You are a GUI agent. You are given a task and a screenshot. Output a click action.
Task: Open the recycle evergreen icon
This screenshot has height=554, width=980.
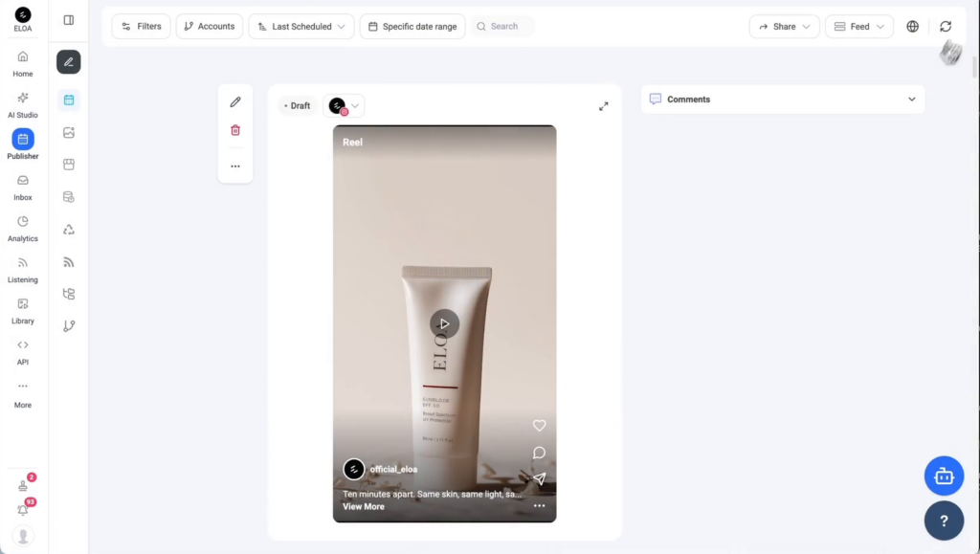click(69, 230)
